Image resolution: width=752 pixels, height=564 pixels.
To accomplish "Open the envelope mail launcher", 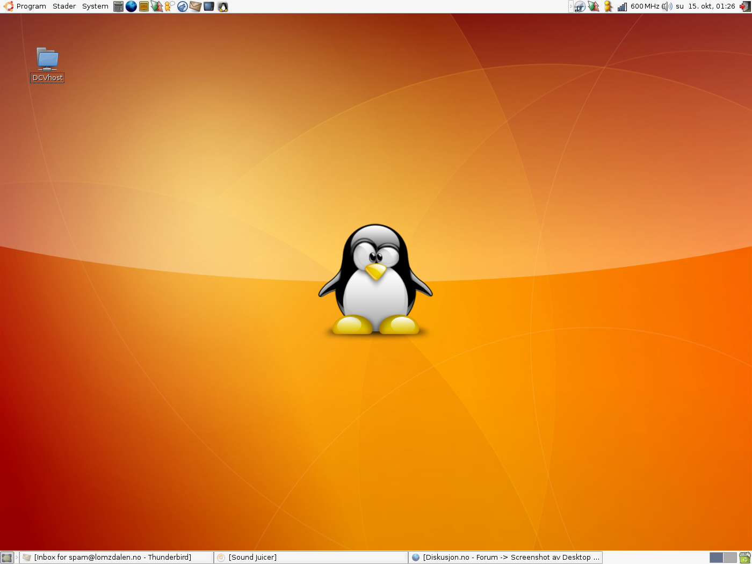I will point(196,6).
